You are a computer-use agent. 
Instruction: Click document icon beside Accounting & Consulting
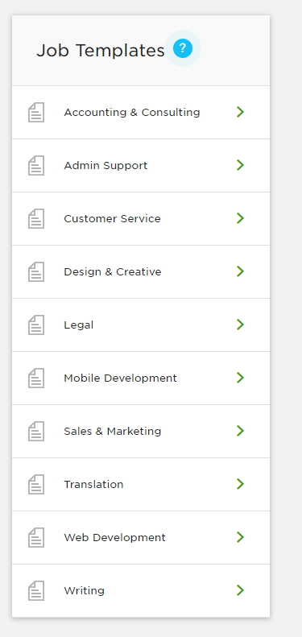[36, 113]
